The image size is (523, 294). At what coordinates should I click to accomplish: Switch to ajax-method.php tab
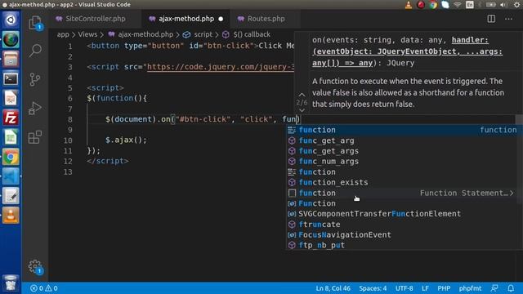click(186, 19)
